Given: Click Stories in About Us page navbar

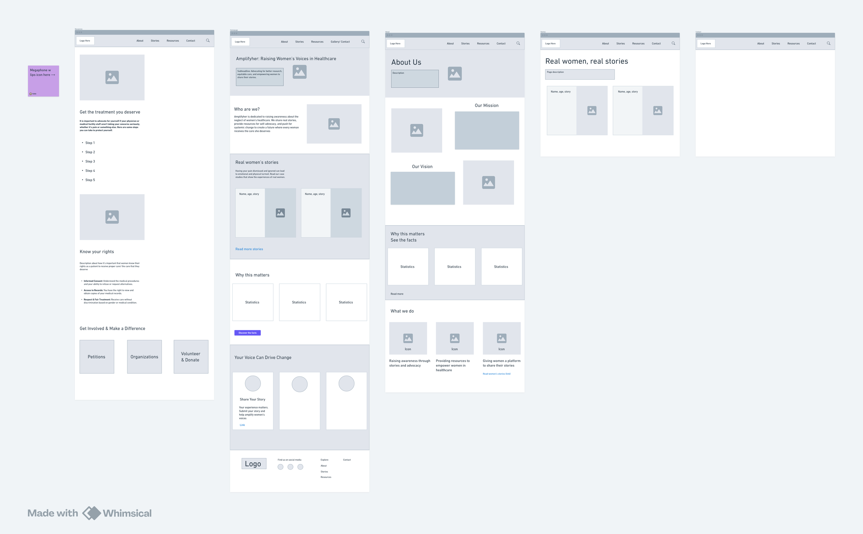Looking at the screenshot, I should pyautogui.click(x=465, y=43).
